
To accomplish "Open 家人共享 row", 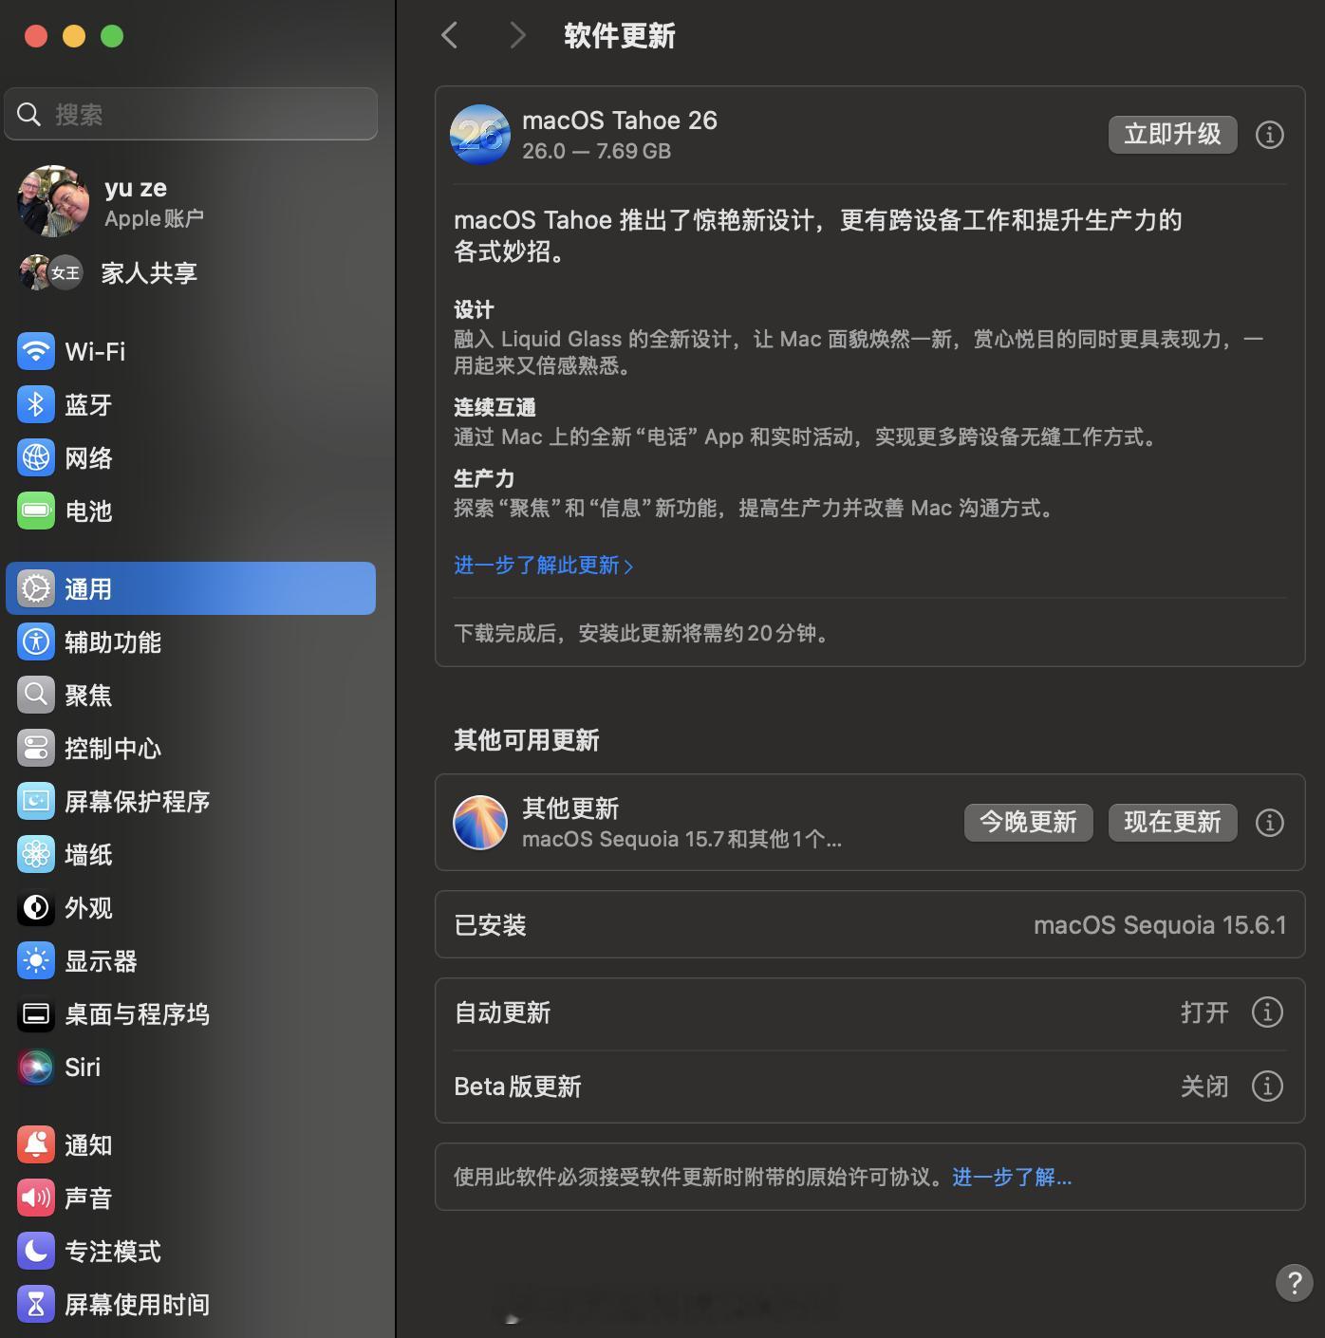I will tap(108, 273).
